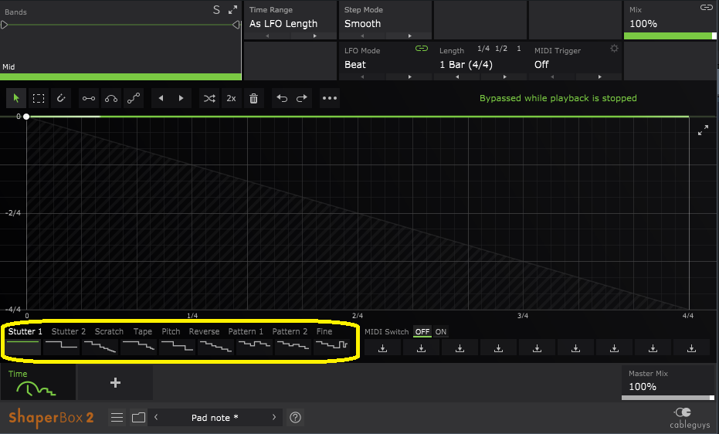This screenshot has width=719, height=434.
Task: Increase Length with right arrow
Action: (504, 77)
